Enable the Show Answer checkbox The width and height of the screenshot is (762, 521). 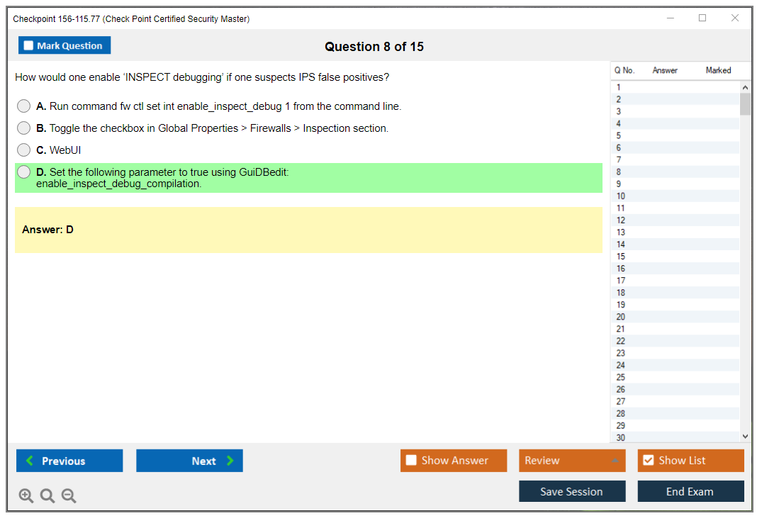(x=412, y=461)
